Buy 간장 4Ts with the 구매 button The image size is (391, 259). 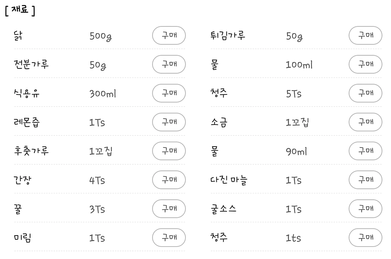[169, 180]
